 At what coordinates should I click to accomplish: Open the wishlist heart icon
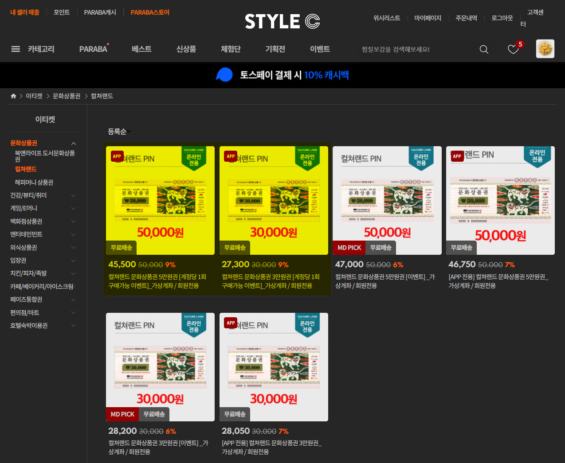click(513, 49)
